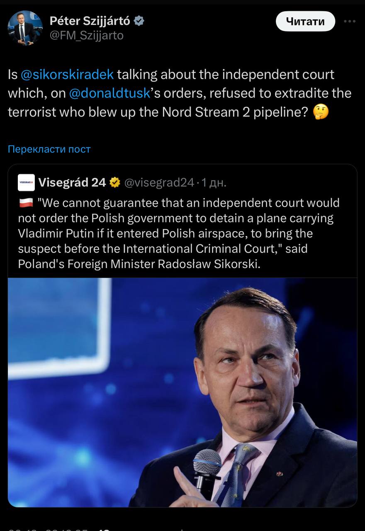Screen dimensions: 365x531
Task: Open the Visegrád 24 account name
Action: [x=72, y=183]
